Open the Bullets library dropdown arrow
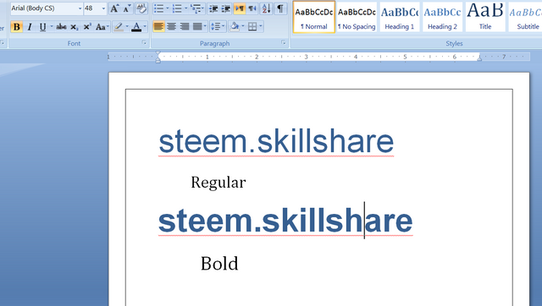 pyautogui.click(x=168, y=8)
